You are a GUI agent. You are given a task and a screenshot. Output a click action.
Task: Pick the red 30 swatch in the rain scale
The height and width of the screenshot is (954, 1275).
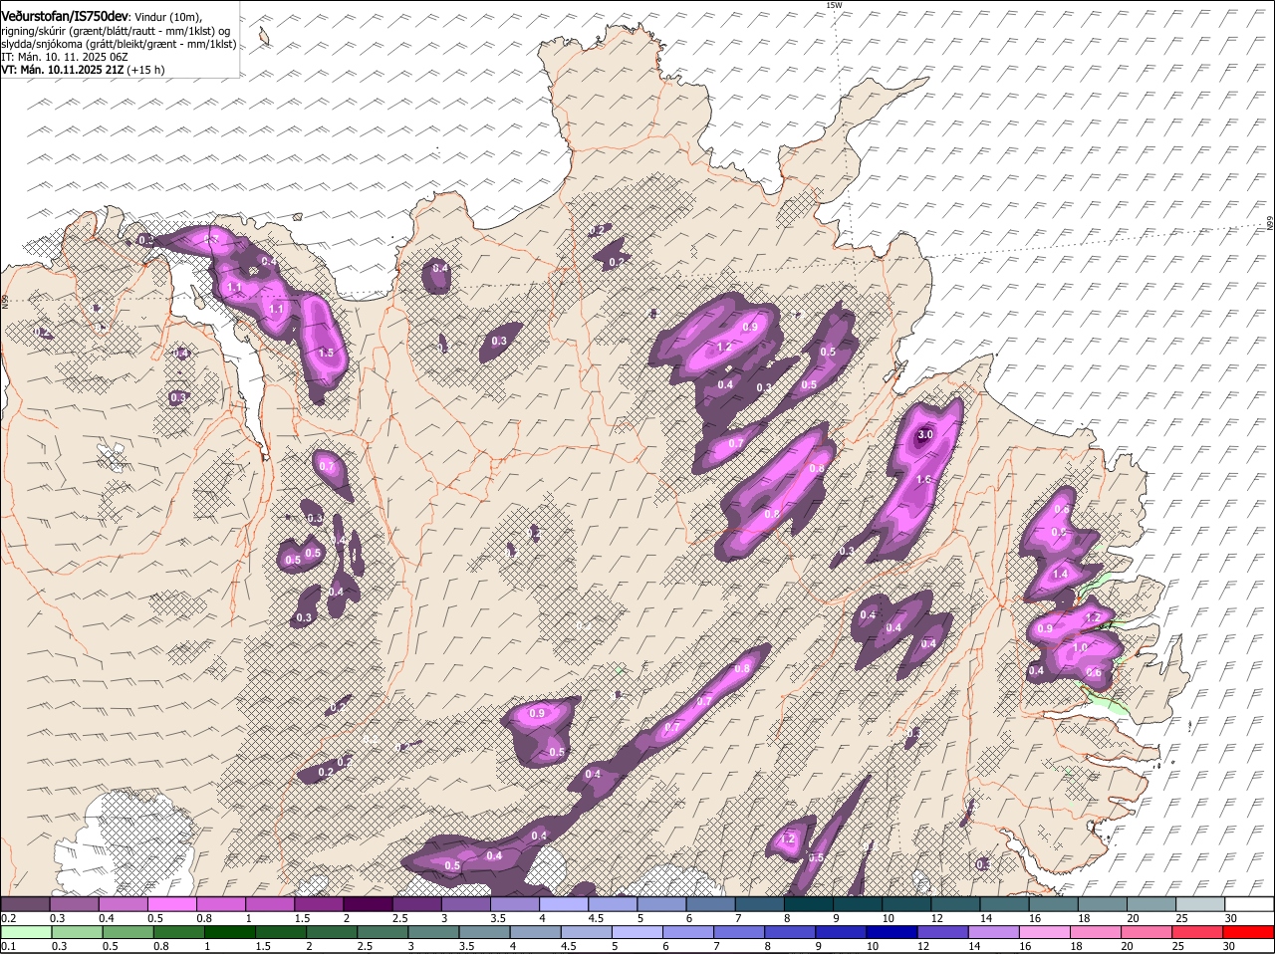(1250, 932)
